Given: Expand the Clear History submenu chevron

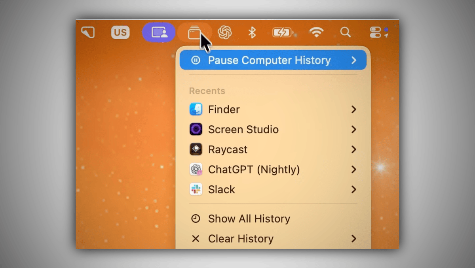Looking at the screenshot, I should (x=354, y=239).
